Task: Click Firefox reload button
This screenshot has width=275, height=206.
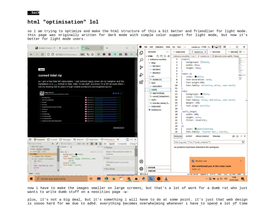Action: (x=42, y=54)
